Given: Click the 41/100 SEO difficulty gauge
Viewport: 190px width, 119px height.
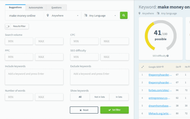Looking at the screenshot, I should [161, 35].
